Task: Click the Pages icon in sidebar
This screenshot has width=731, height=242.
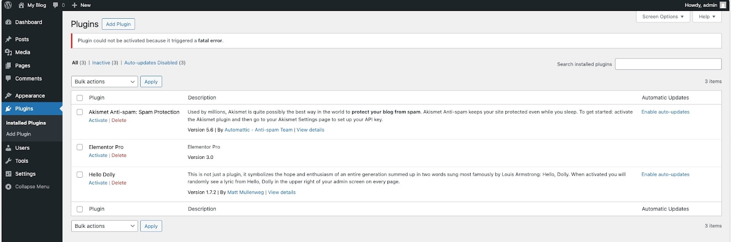Action: pos(8,65)
